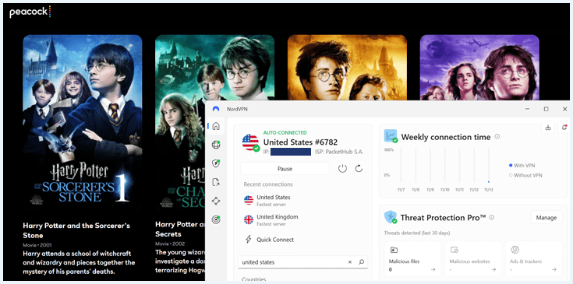Open the notifications bell icon
The image size is (573, 284).
[x=564, y=128]
